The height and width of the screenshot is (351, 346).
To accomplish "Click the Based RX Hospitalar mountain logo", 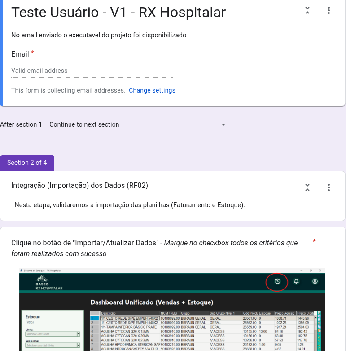I will tap(43, 280).
